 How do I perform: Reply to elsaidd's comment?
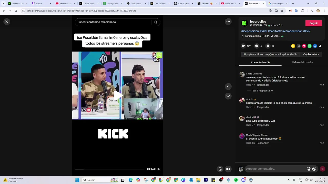263,125
